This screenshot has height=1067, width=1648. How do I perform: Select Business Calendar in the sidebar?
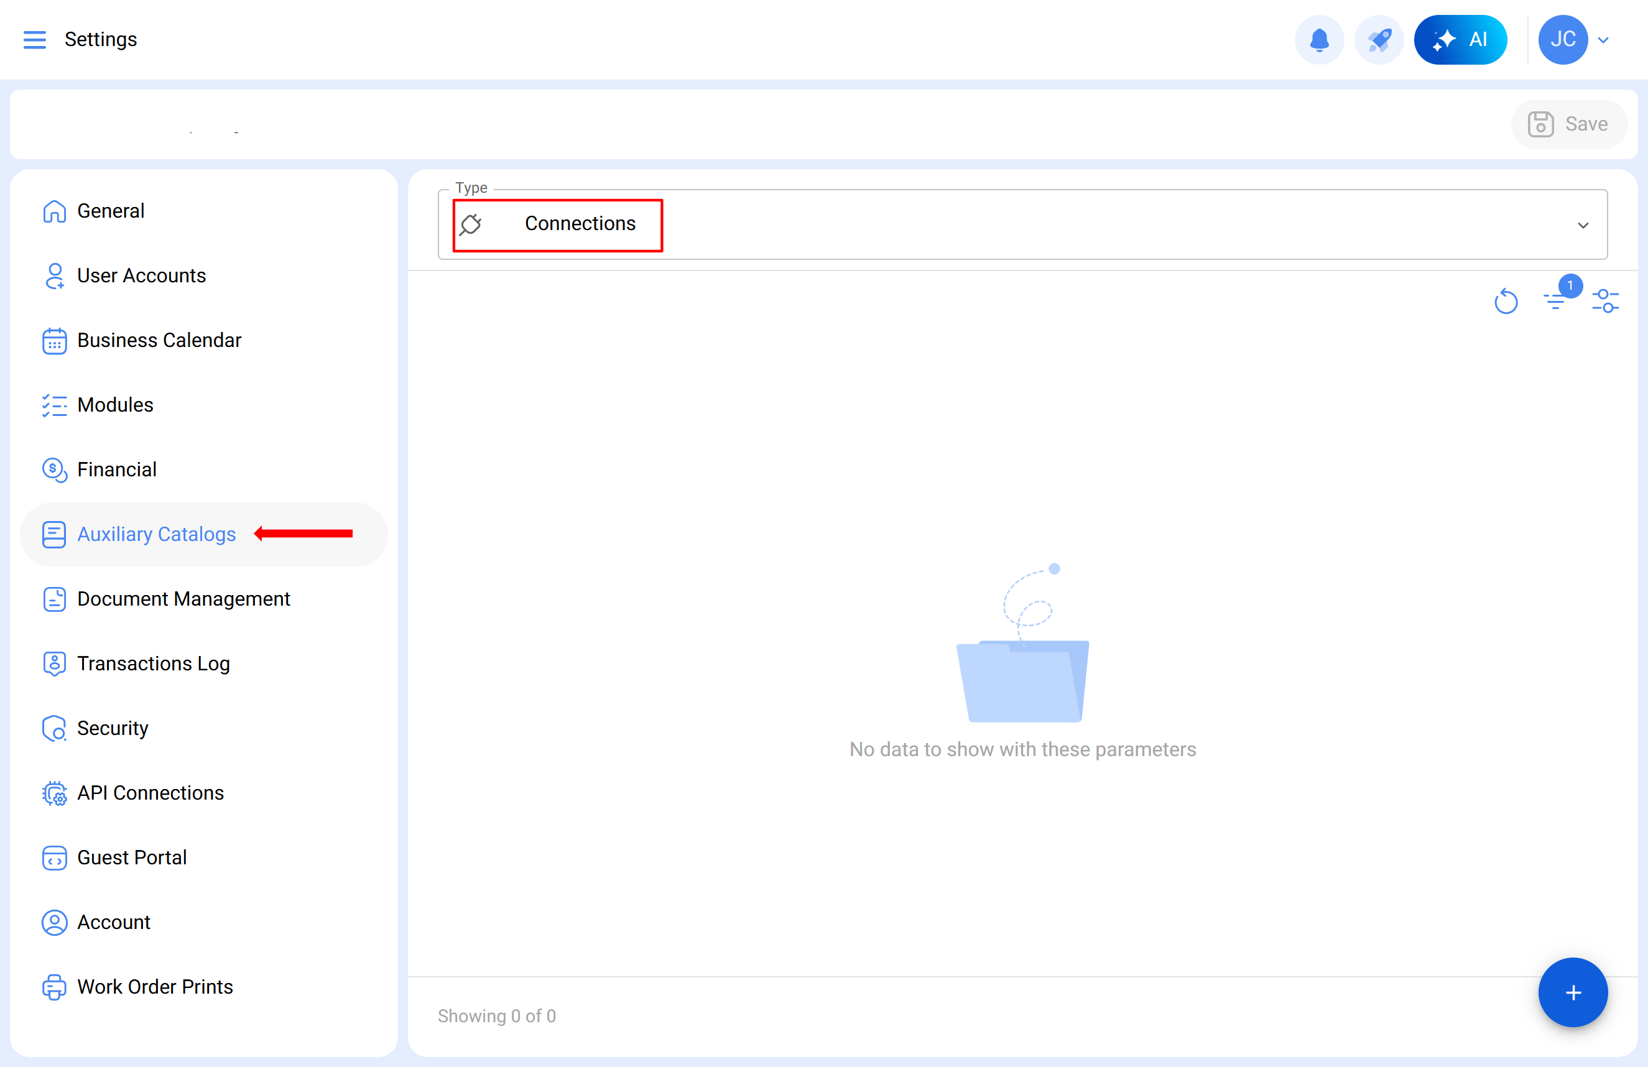159,340
